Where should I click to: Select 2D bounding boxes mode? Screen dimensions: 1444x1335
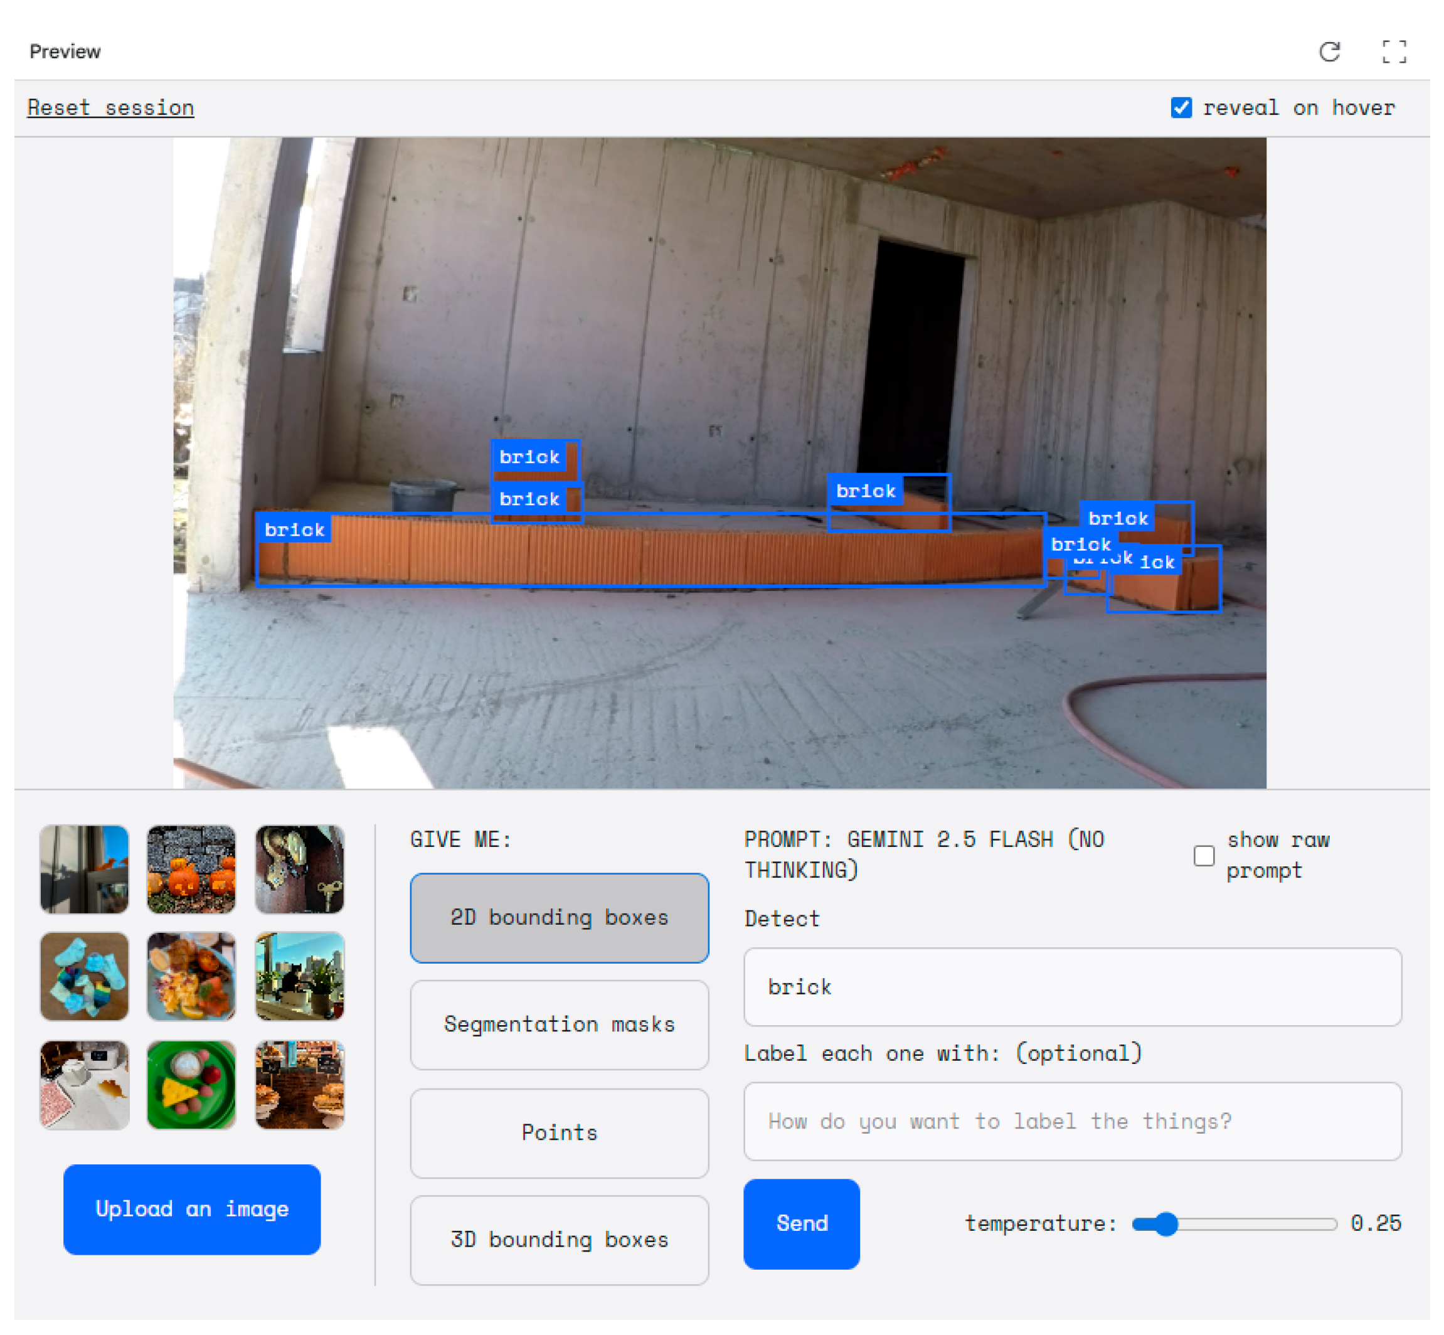pos(559,917)
